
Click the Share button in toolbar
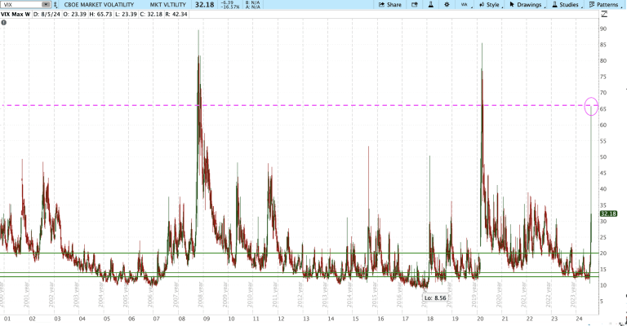(389, 5)
